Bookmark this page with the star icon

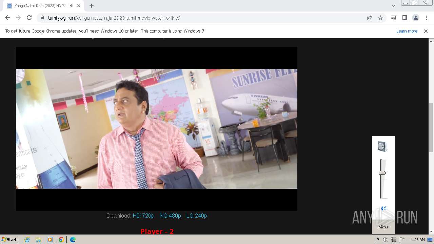pyautogui.click(x=380, y=18)
